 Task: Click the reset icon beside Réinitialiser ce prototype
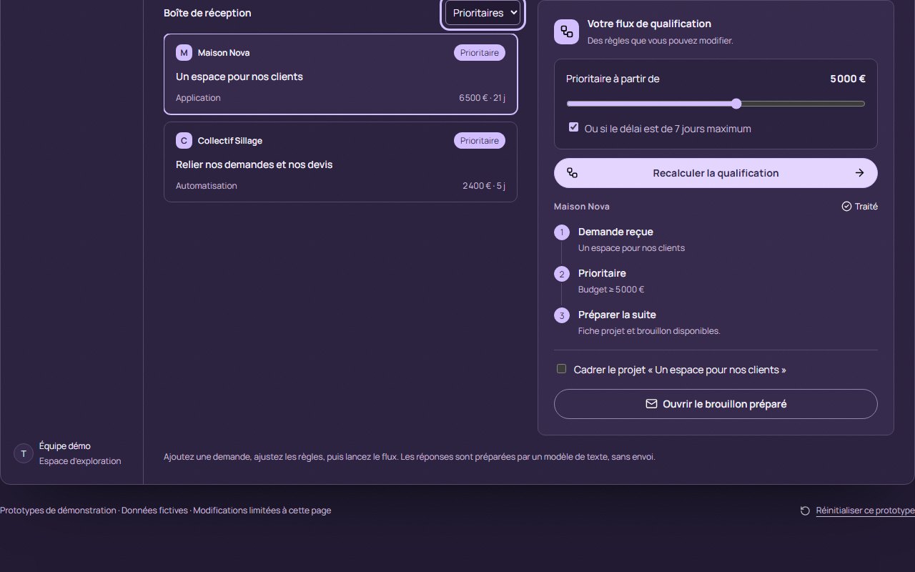806,511
